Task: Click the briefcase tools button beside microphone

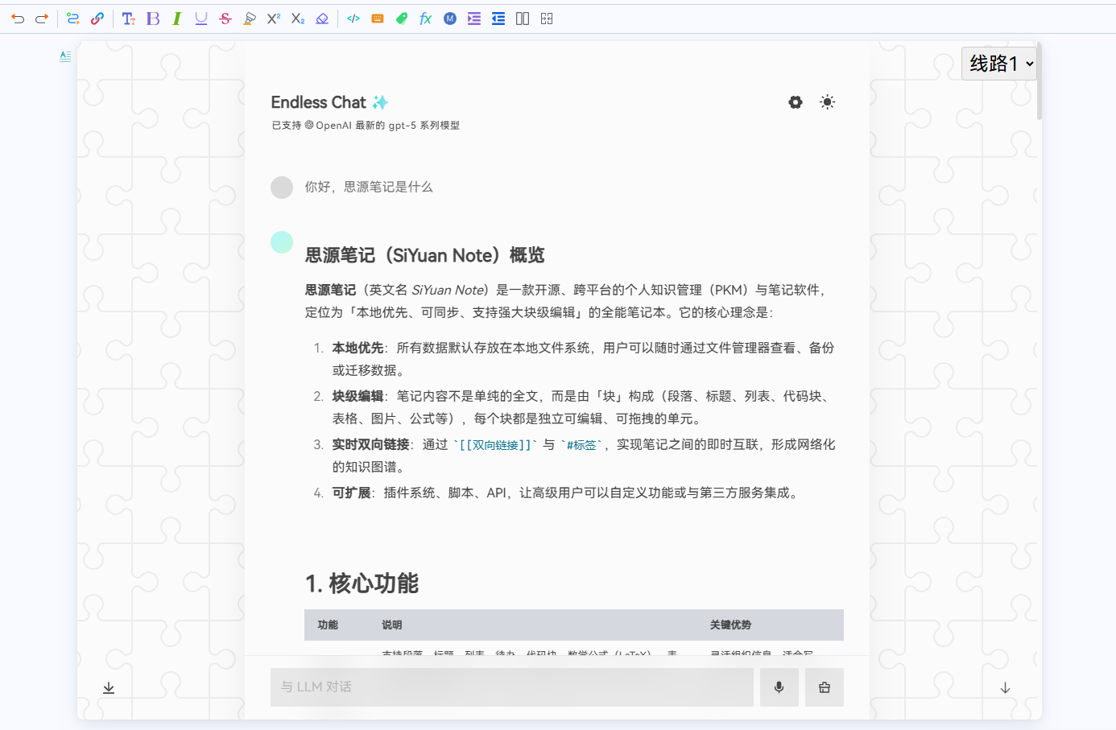Action: pos(825,687)
